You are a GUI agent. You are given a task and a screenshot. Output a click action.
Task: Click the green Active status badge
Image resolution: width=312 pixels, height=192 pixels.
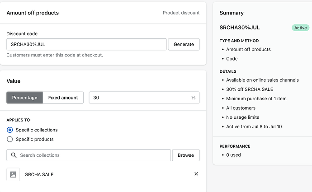tap(300, 28)
